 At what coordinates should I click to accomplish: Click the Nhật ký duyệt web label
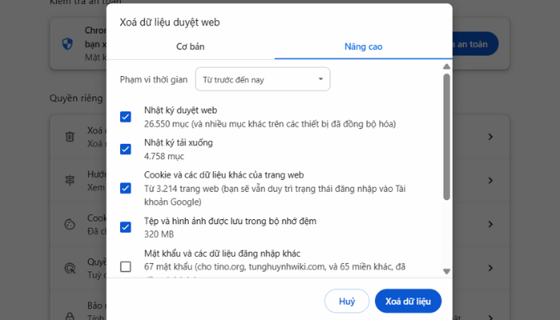[180, 110]
